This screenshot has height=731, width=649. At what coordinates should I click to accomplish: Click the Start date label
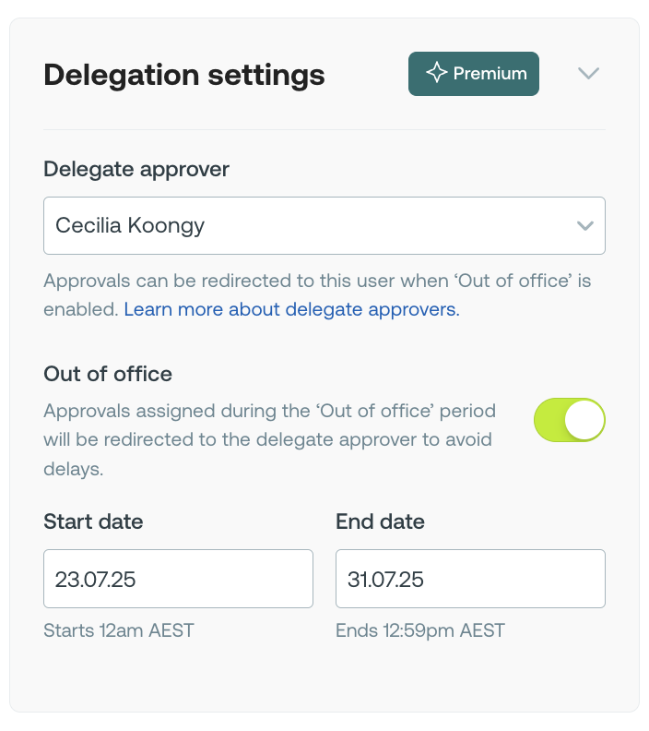pos(93,521)
